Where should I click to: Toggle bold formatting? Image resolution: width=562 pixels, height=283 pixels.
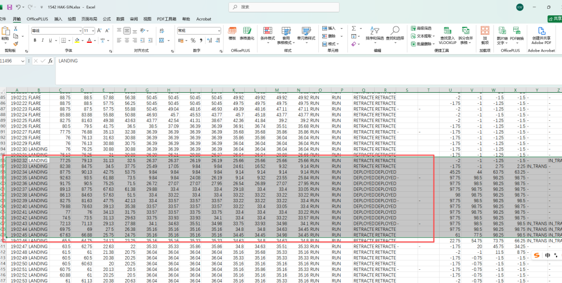click(35, 41)
